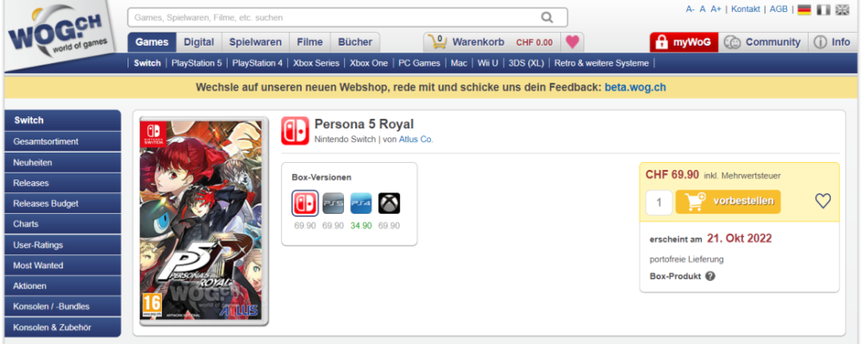Switch language via UK flag
Screen dimensions: 862x344
(x=842, y=9)
